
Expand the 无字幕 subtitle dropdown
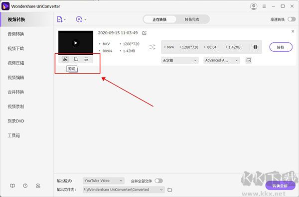coord(179,60)
